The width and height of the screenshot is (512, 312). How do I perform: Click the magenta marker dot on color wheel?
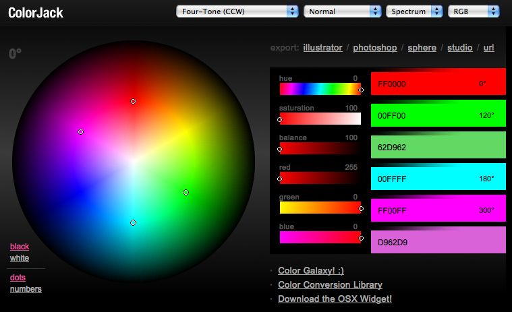[x=80, y=132]
